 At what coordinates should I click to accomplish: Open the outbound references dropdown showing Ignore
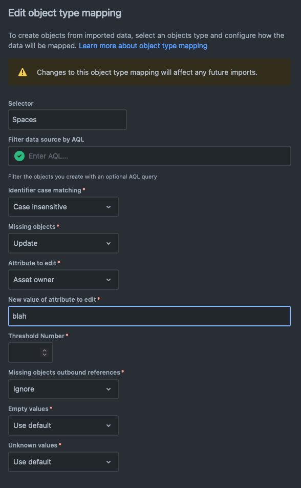tap(63, 388)
